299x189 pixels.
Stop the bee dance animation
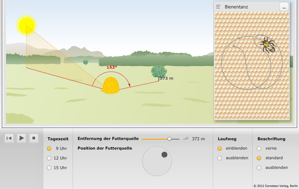click(x=34, y=138)
